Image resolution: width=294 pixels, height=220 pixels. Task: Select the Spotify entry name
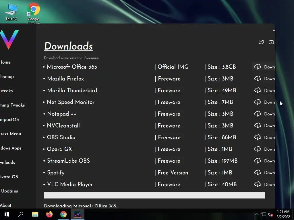coord(56,173)
